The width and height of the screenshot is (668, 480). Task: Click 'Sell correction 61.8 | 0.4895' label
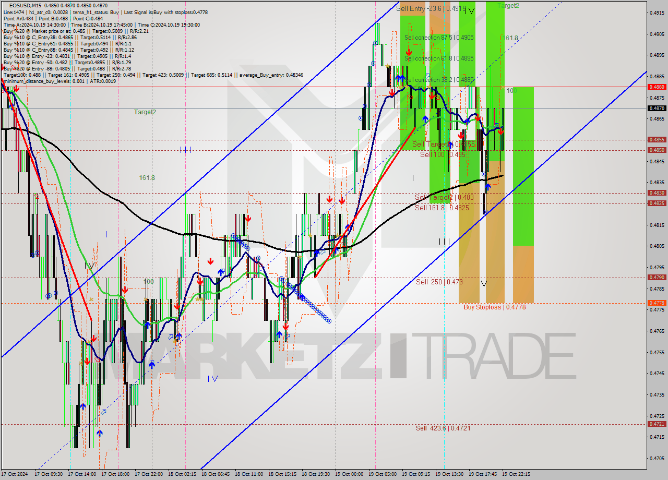pos(439,58)
